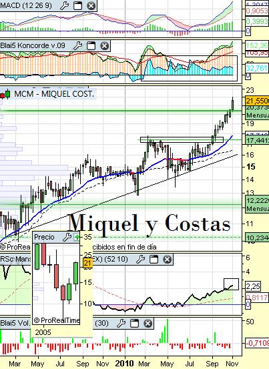
Task: Open RSc Mansfield indicator settings wrench
Action: tap(140, 260)
